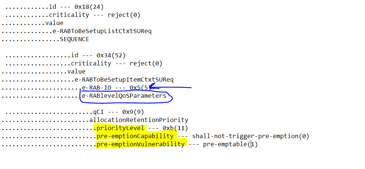Click the e-RAB-ID 0x5(5) line
Screen dimensions: 365x169
tap(115, 88)
